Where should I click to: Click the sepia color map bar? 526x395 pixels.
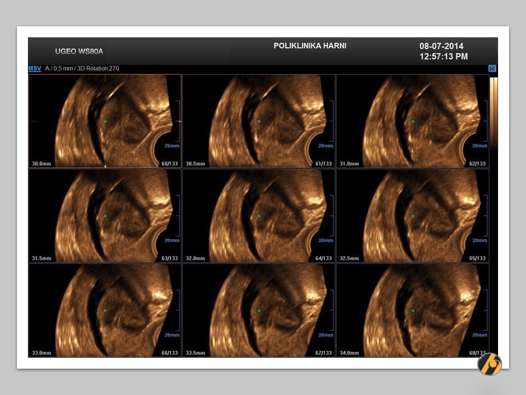[x=494, y=112]
